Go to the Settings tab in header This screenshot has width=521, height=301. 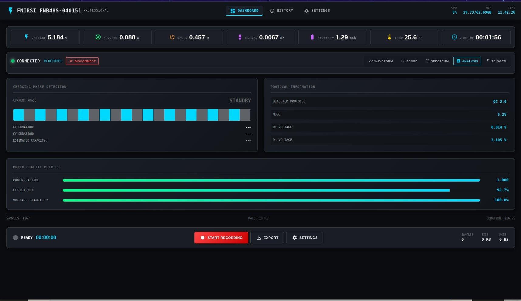pos(317,11)
